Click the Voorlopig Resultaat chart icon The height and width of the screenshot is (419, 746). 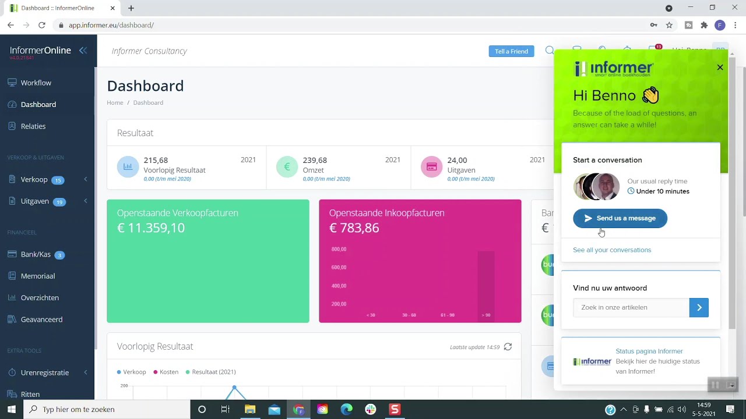(x=128, y=167)
